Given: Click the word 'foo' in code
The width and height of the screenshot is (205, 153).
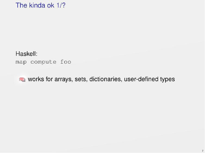Looking at the screenshot, I should click(x=66, y=62).
